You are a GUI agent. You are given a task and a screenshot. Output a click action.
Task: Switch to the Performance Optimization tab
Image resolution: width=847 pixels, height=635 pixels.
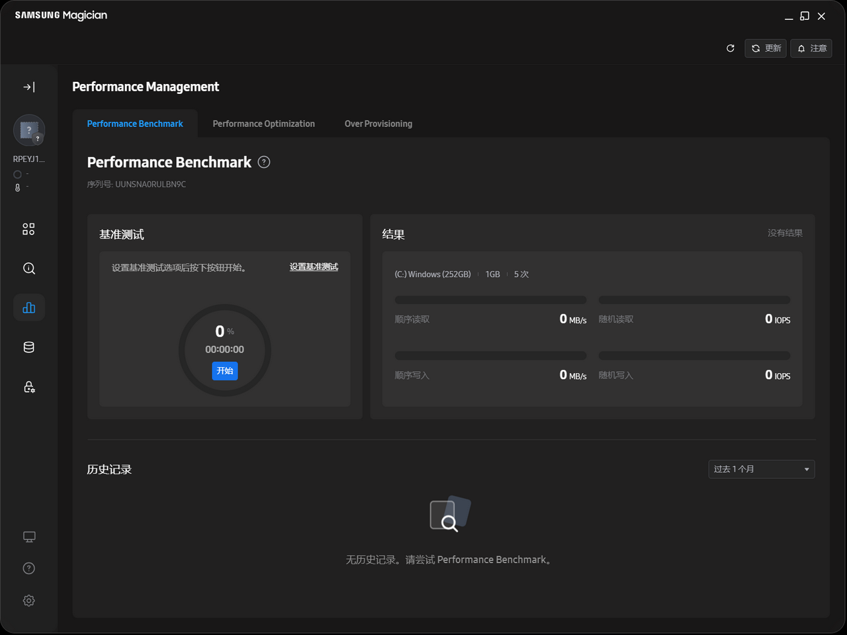(263, 124)
